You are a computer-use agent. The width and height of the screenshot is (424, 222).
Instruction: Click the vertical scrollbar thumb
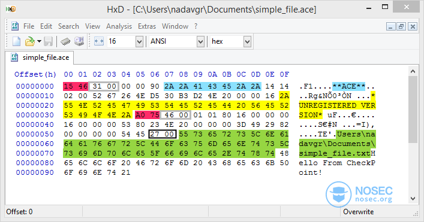coord(413,110)
